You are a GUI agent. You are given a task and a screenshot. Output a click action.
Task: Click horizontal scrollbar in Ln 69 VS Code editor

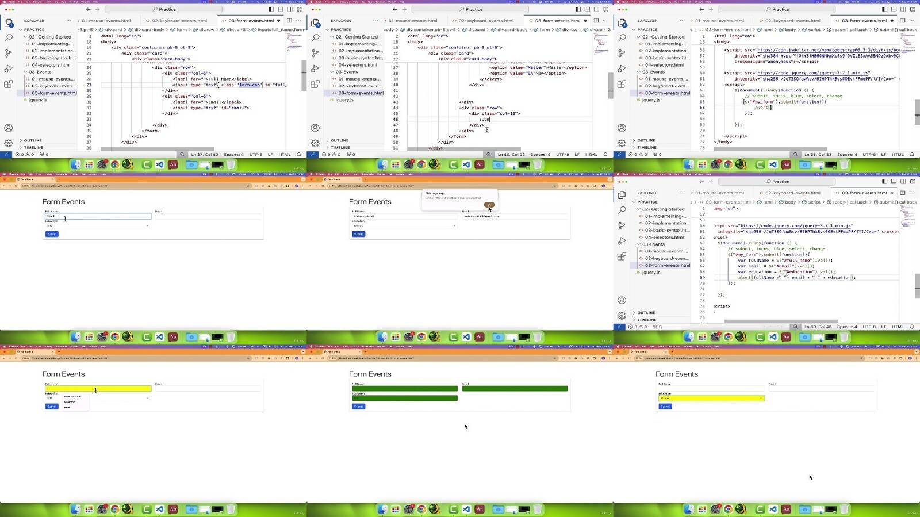tap(780, 321)
